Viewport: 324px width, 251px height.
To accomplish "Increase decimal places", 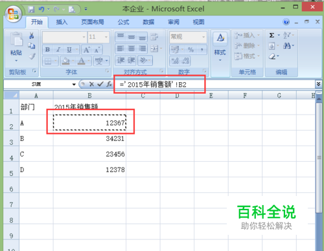I will pyautogui.click(x=175, y=61).
